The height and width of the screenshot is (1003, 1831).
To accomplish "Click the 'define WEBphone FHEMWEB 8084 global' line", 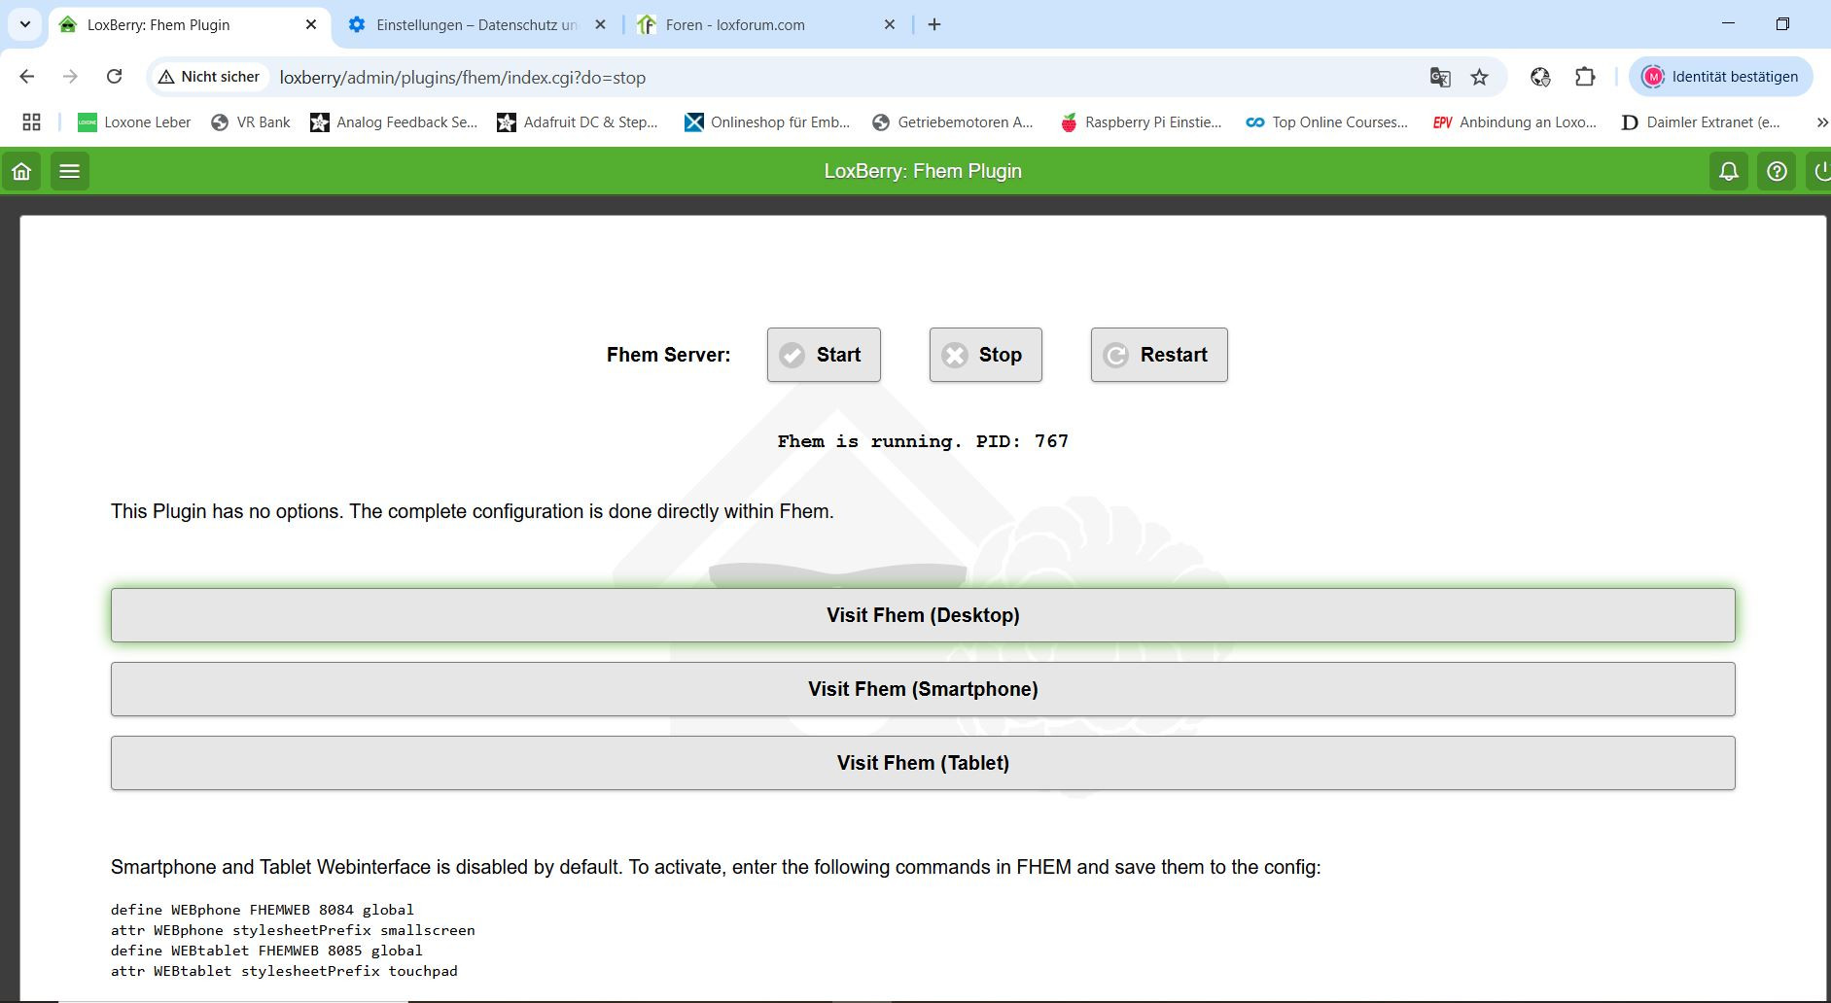I will tap(263, 910).
